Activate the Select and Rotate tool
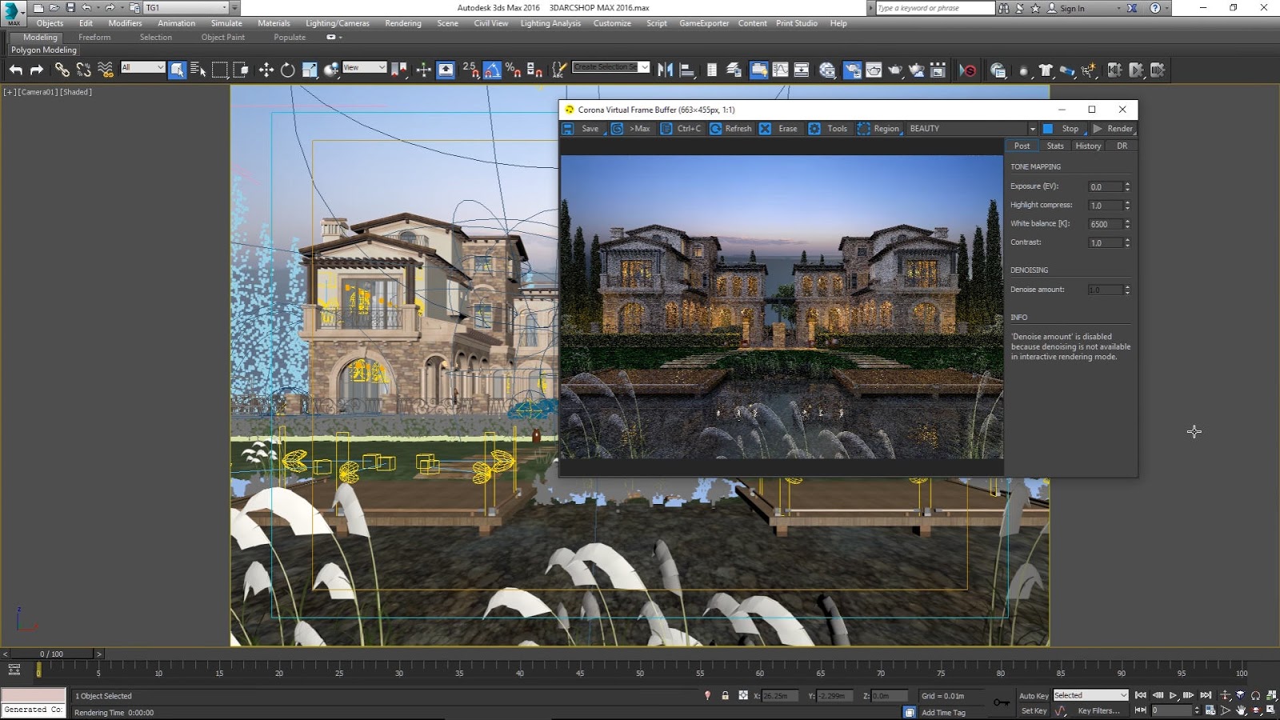The width and height of the screenshot is (1280, 720). (x=287, y=70)
